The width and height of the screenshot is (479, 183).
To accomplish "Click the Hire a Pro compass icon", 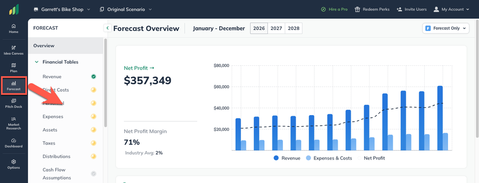I will (x=323, y=9).
